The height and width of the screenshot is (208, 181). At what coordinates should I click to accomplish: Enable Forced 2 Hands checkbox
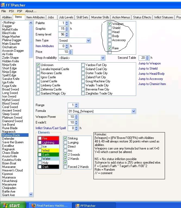[x=65, y=167]
